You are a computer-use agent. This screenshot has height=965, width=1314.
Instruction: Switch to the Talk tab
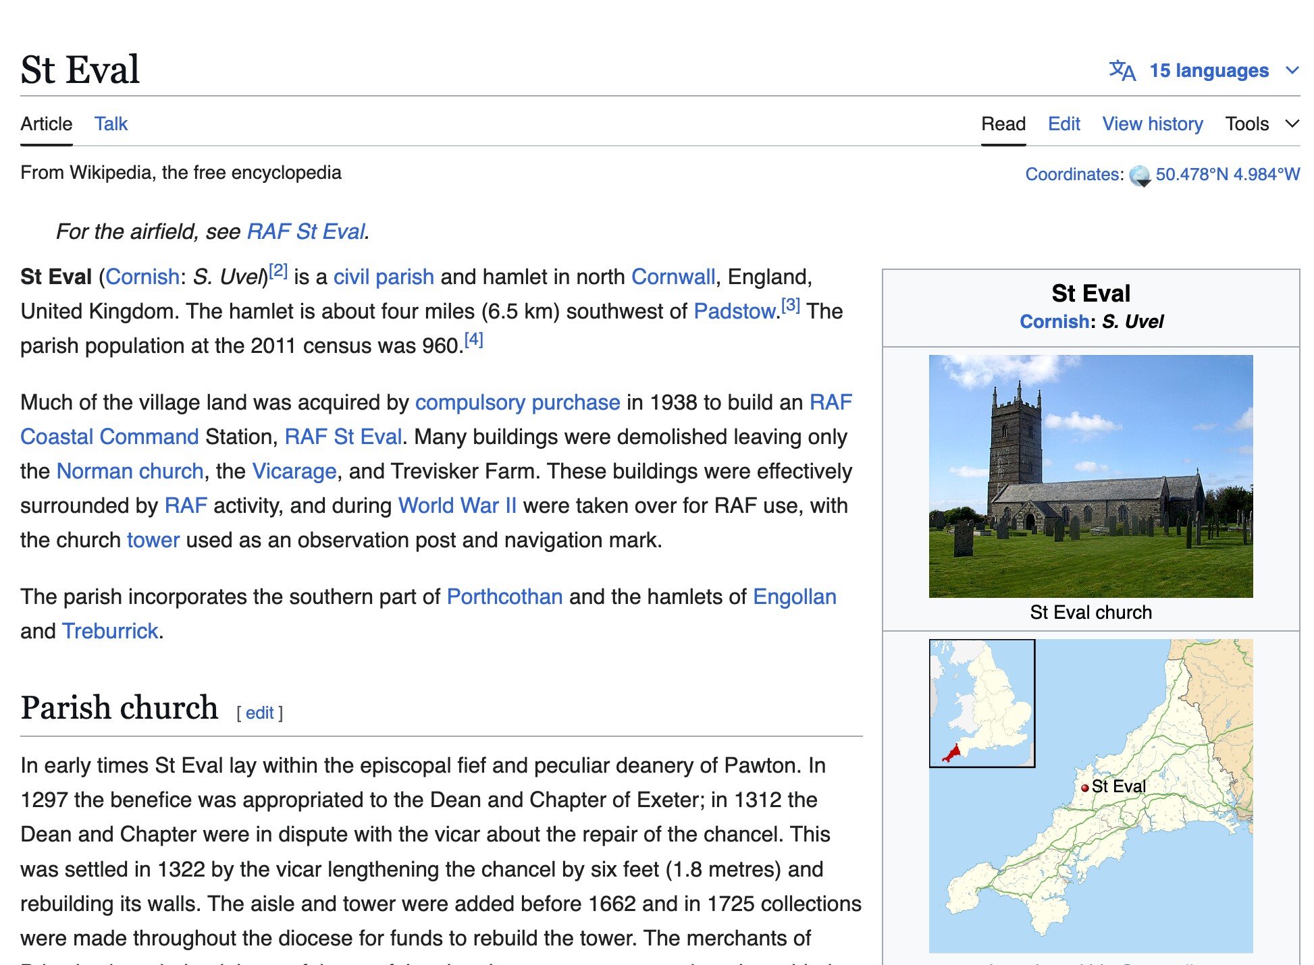tap(111, 124)
